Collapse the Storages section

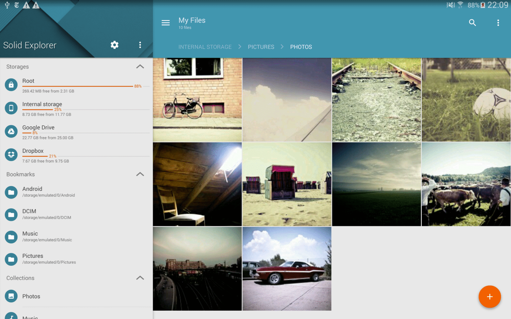click(140, 67)
